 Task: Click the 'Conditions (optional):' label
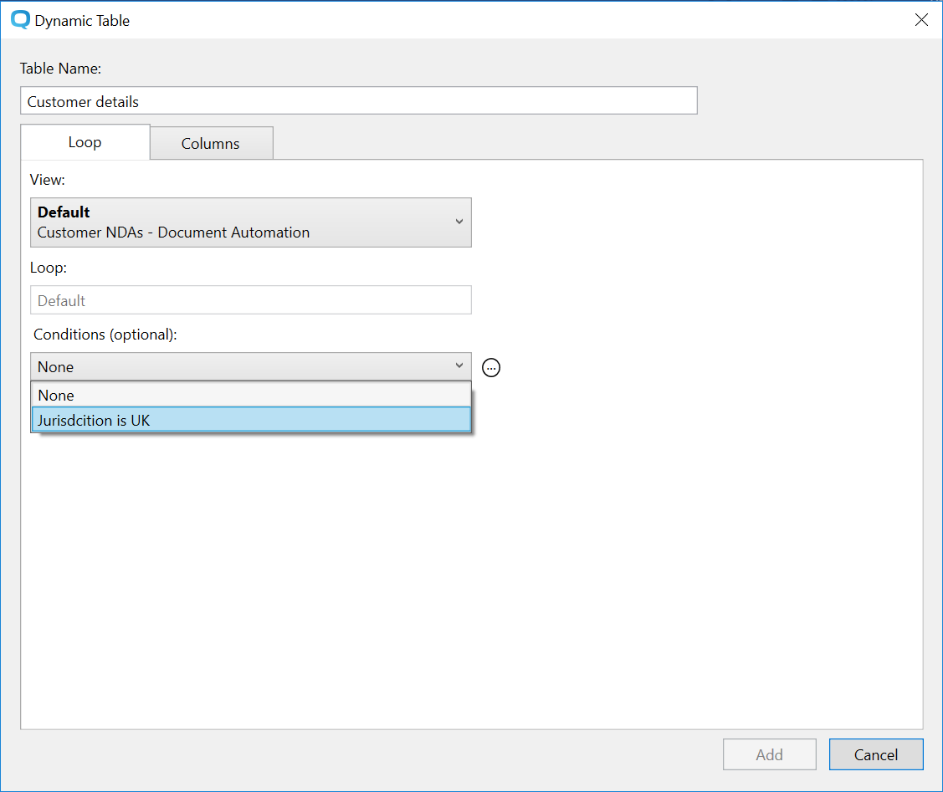click(x=105, y=335)
